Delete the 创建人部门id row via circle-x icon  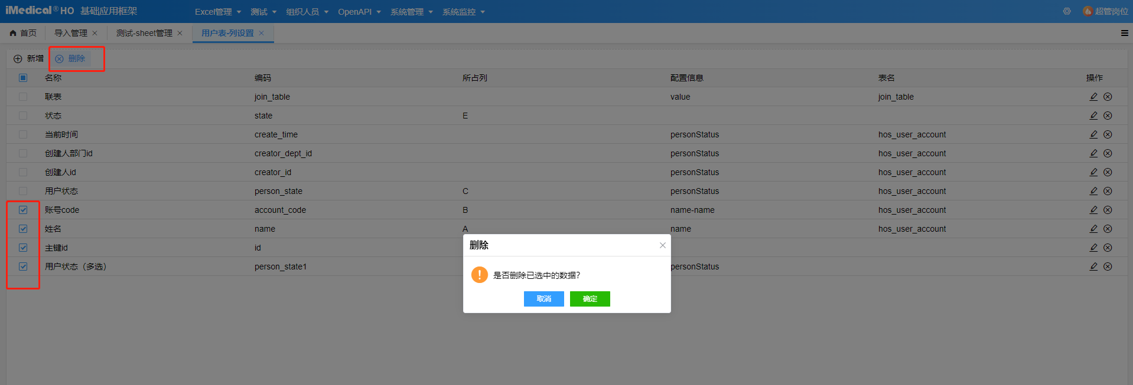point(1108,153)
